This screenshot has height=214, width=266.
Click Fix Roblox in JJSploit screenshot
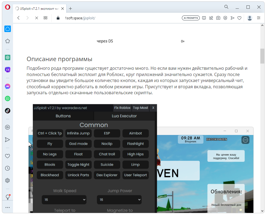click(x=122, y=108)
